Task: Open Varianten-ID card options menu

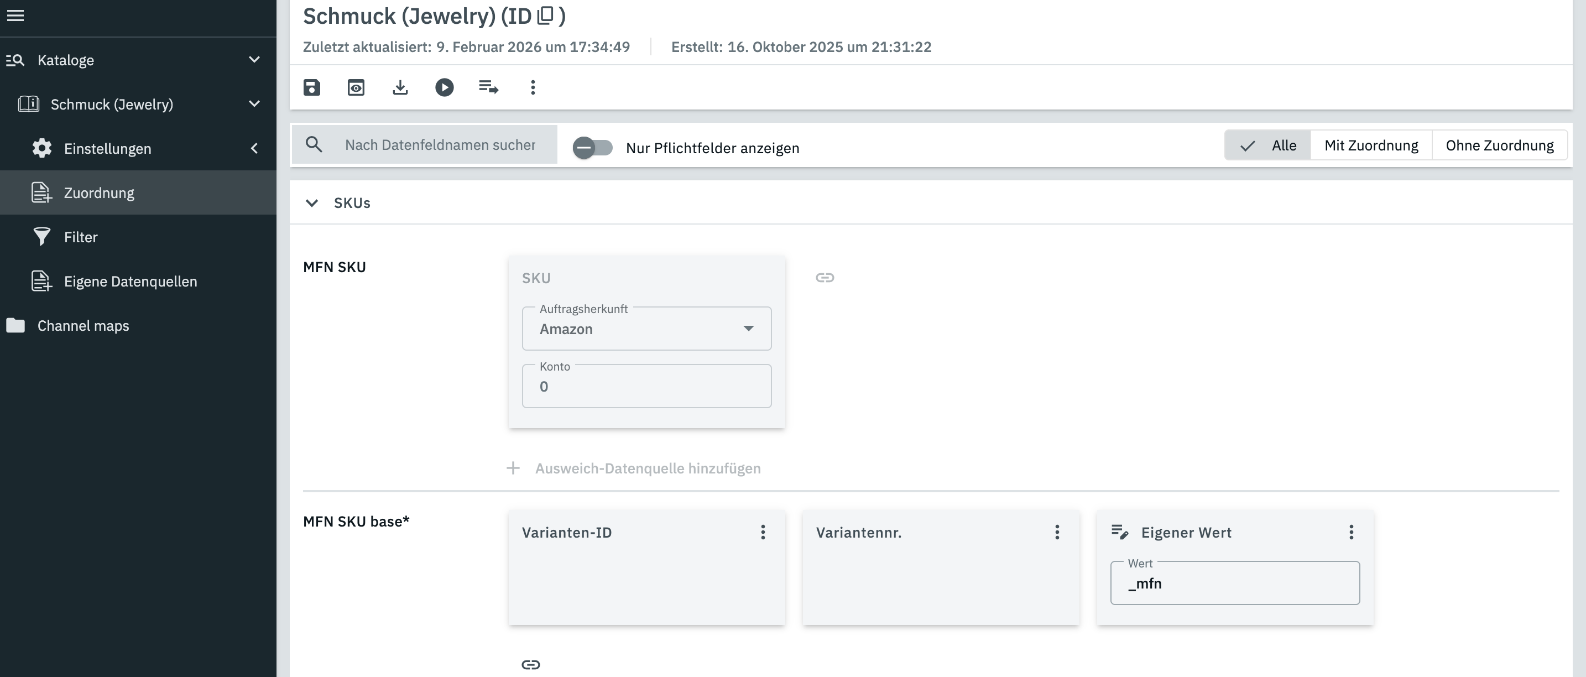Action: pyautogui.click(x=763, y=532)
